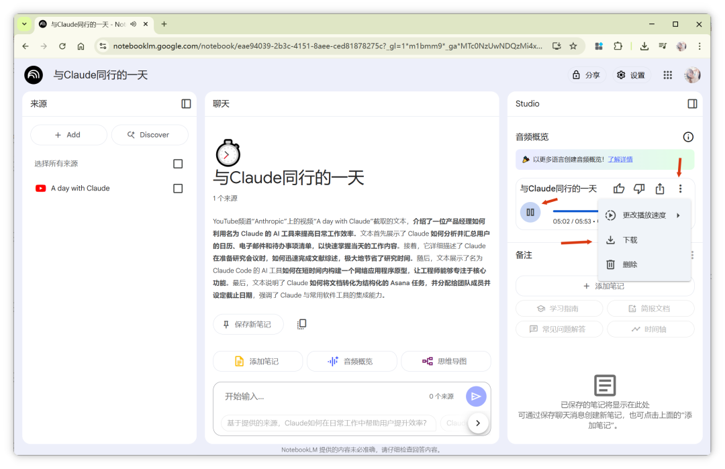
Task: Collapse the 来源 sources panel
Action: pyautogui.click(x=186, y=104)
